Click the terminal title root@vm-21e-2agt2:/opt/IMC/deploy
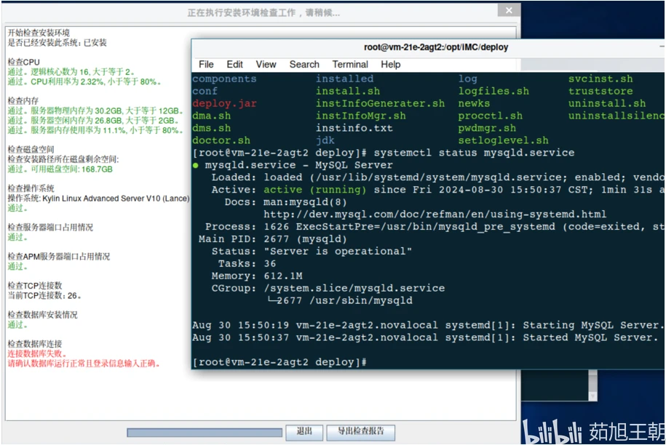 click(x=436, y=47)
